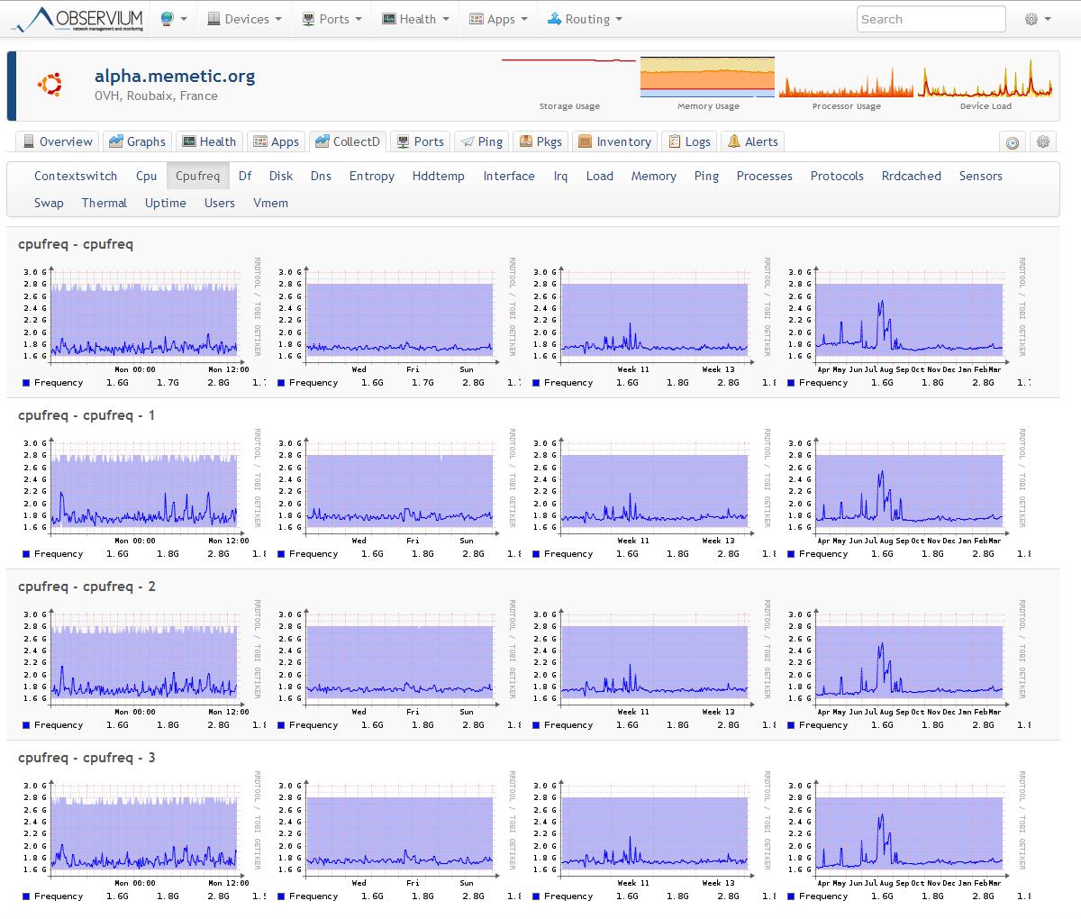
Task: Click into the Search field
Action: click(931, 19)
